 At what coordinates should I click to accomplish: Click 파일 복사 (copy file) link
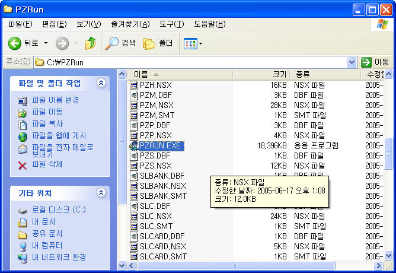(x=47, y=124)
